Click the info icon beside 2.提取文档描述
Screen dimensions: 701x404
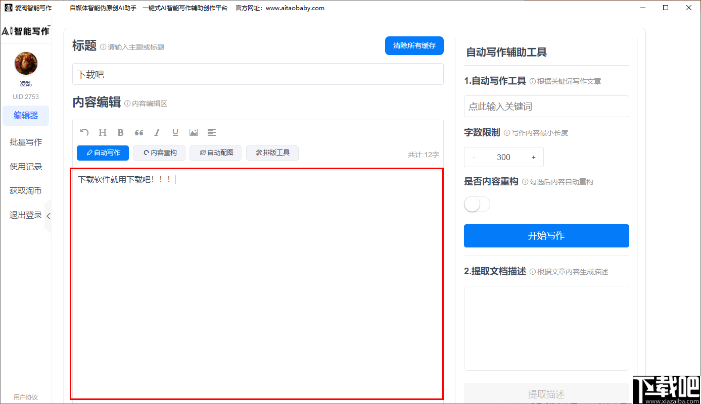click(x=533, y=272)
